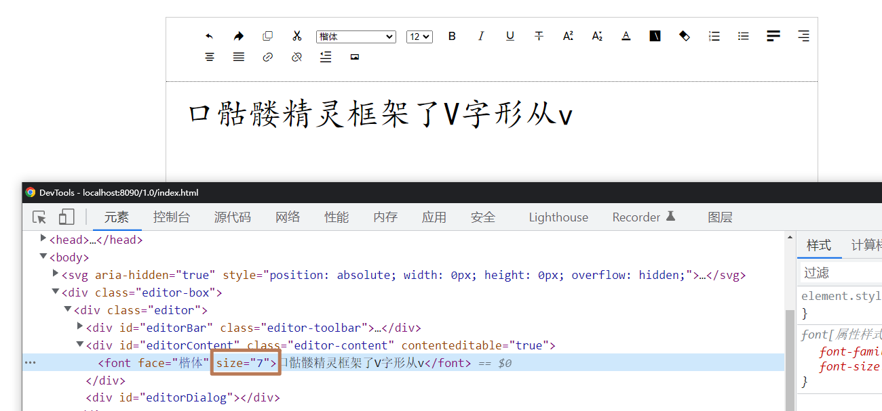Screen dimensions: 882x411
Task: Switch to the 图层 tab
Action: [x=720, y=217]
